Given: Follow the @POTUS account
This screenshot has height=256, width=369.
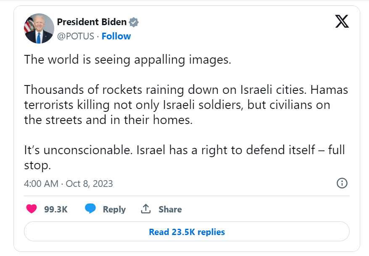Looking at the screenshot, I should click(x=116, y=36).
